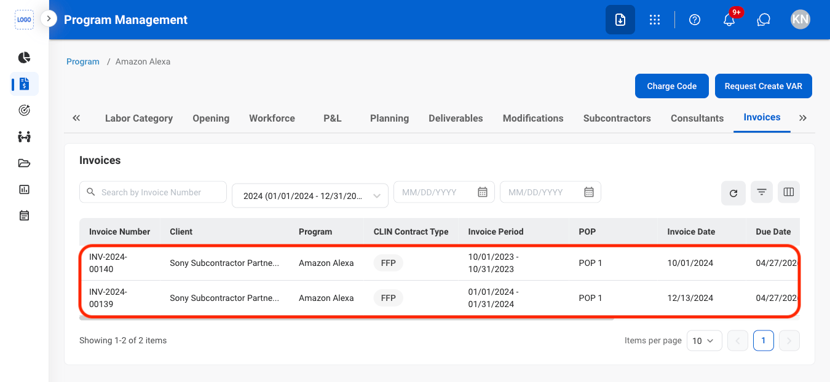Select page 1 in pagination

pyautogui.click(x=764, y=340)
